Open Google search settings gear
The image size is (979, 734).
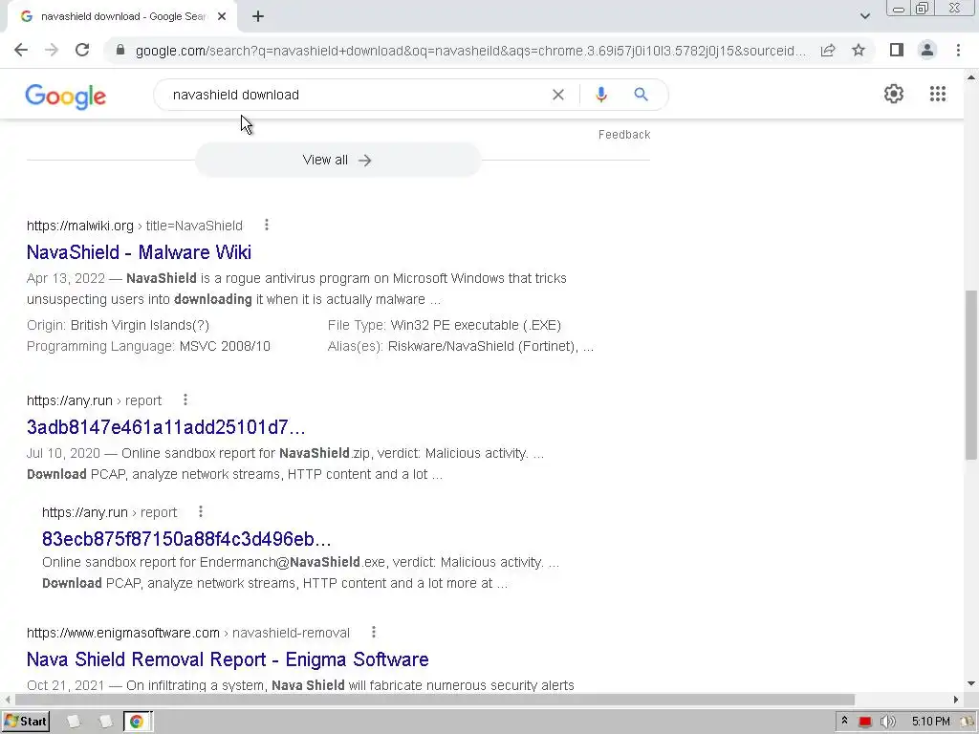pyautogui.click(x=894, y=94)
